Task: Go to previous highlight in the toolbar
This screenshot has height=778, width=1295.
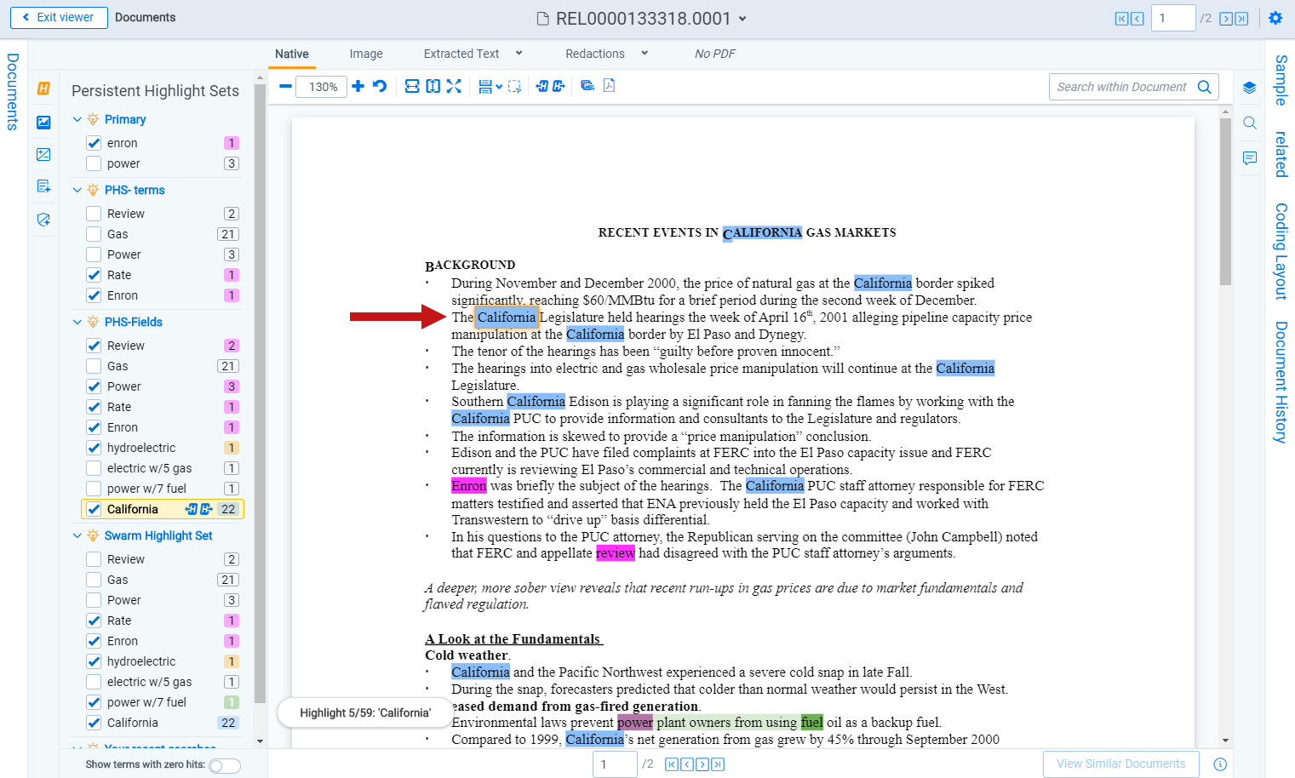Action: [542, 86]
